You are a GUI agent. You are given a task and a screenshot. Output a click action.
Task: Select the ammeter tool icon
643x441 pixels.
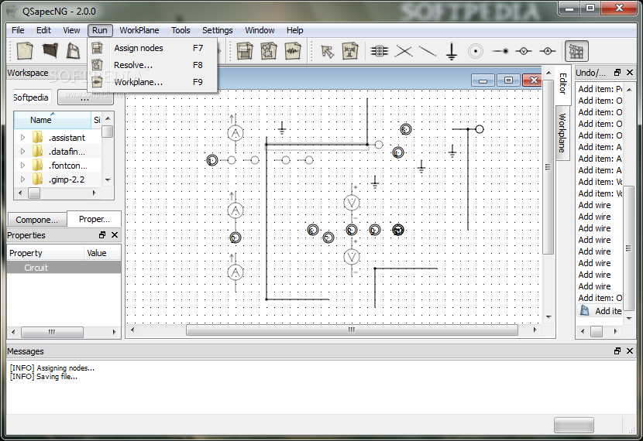[x=548, y=51]
